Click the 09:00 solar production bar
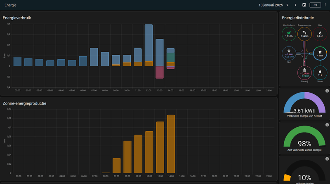Image resolution: width=330 pixels, height=184 pixels. pyautogui.click(x=116, y=165)
